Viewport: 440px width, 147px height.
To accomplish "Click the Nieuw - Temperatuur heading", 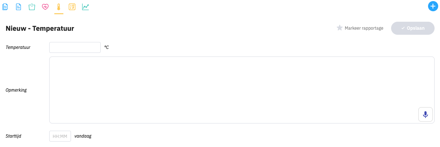I will pos(40,28).
